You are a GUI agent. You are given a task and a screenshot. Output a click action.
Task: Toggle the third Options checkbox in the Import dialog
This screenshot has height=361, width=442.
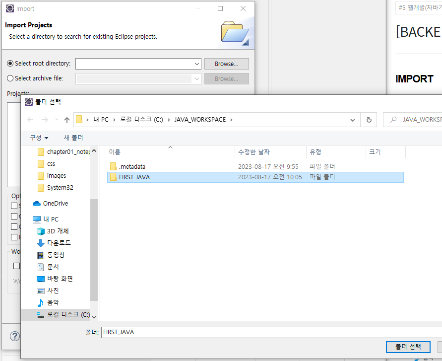(x=14, y=226)
